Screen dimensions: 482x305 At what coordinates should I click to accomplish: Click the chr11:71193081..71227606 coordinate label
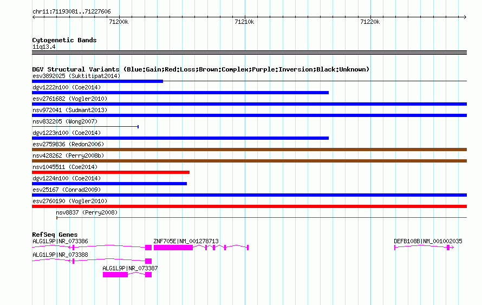[x=71, y=12]
